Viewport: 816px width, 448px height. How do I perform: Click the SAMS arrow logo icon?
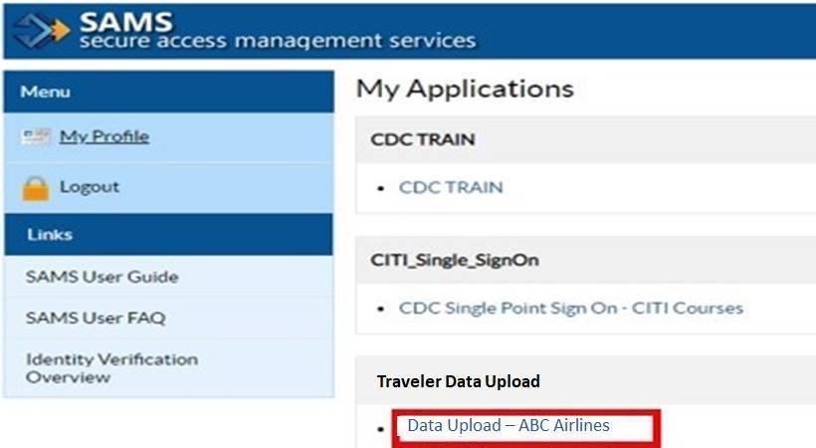[43, 30]
